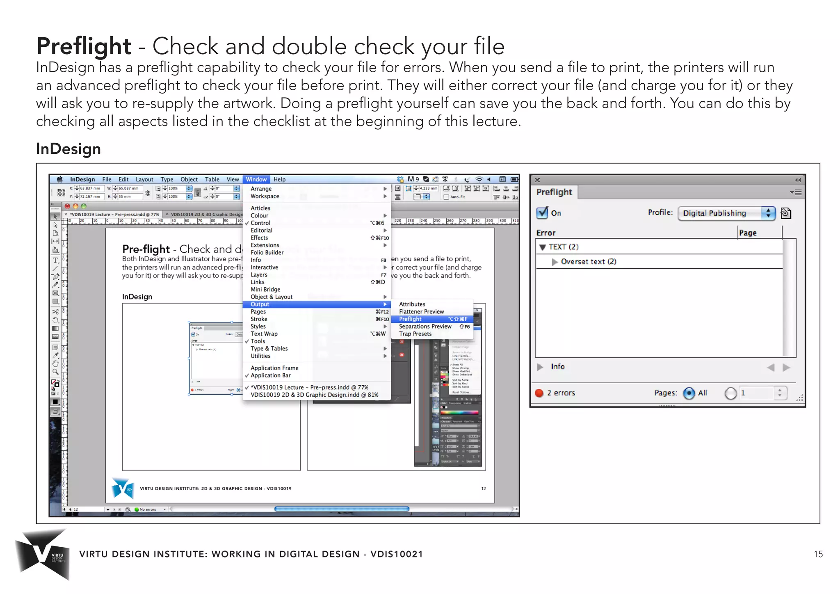The width and height of the screenshot is (840, 594).
Task: Select the Direct Selection tool
Action: tap(55, 225)
